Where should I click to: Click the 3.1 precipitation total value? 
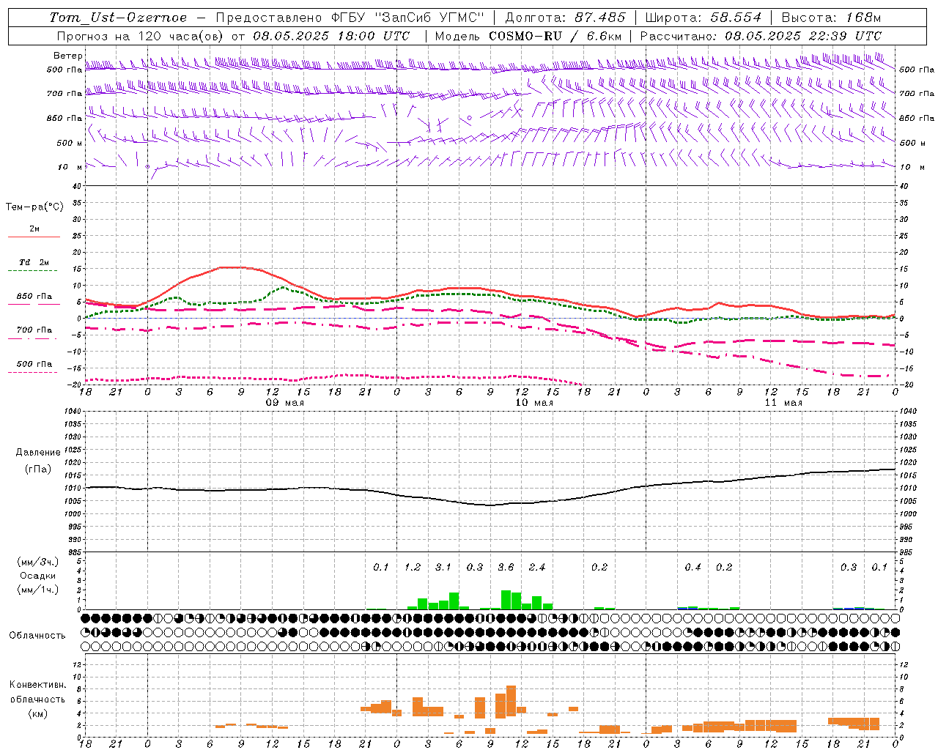point(443,568)
